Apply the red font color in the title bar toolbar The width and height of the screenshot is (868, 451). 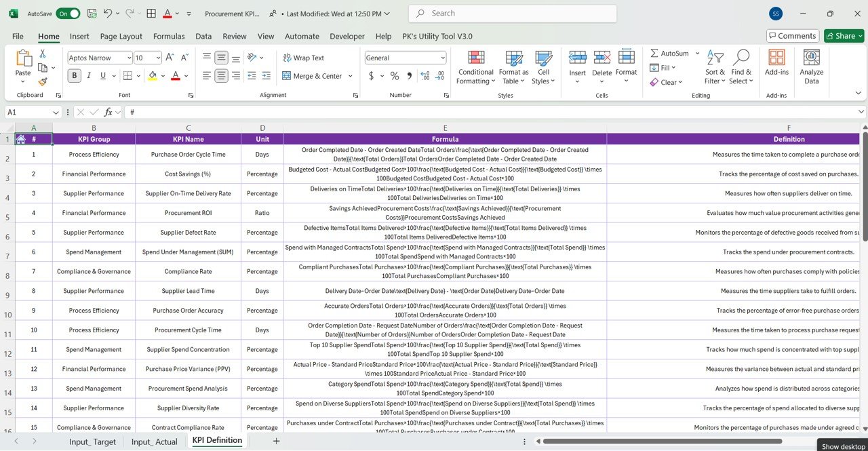[x=167, y=14]
